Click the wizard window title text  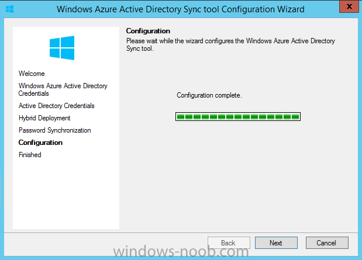click(181, 9)
